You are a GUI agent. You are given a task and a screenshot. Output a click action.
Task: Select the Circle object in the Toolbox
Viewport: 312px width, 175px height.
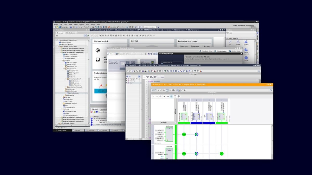coord(246,58)
